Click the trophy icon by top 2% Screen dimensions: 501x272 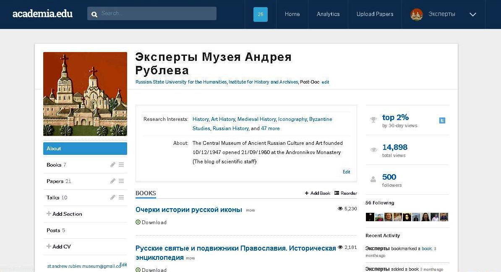pyautogui.click(x=373, y=120)
